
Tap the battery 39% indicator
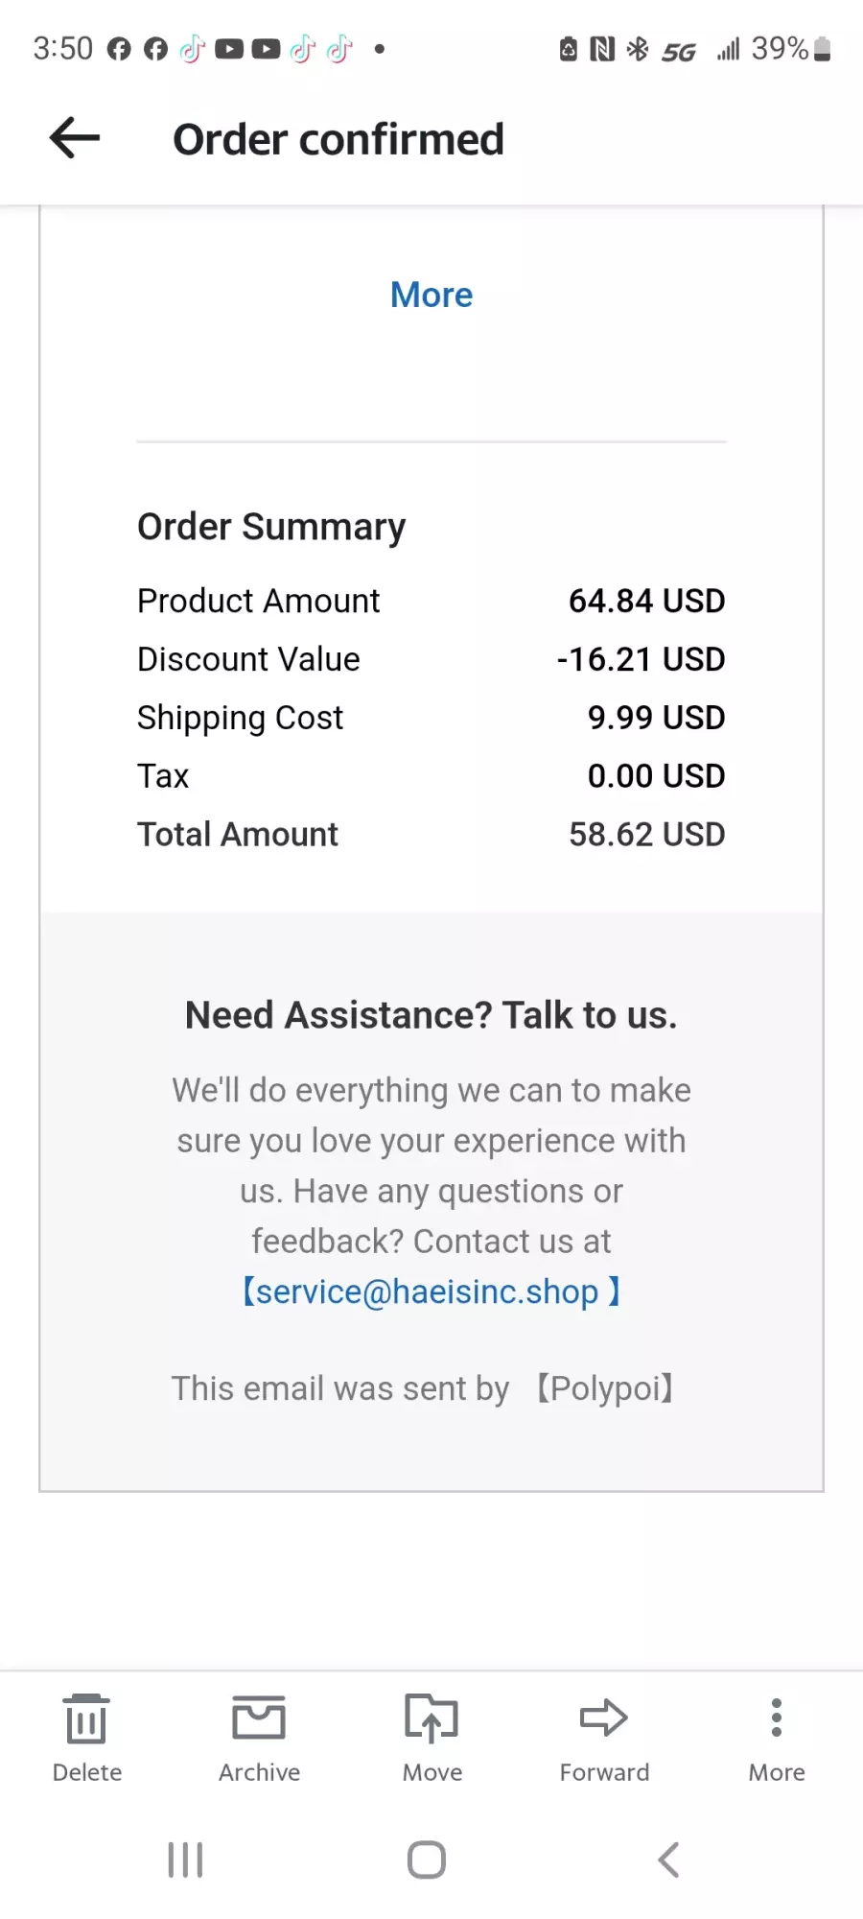point(791,48)
